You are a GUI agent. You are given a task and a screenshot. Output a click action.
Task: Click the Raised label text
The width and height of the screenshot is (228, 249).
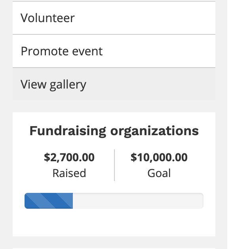point(69,173)
